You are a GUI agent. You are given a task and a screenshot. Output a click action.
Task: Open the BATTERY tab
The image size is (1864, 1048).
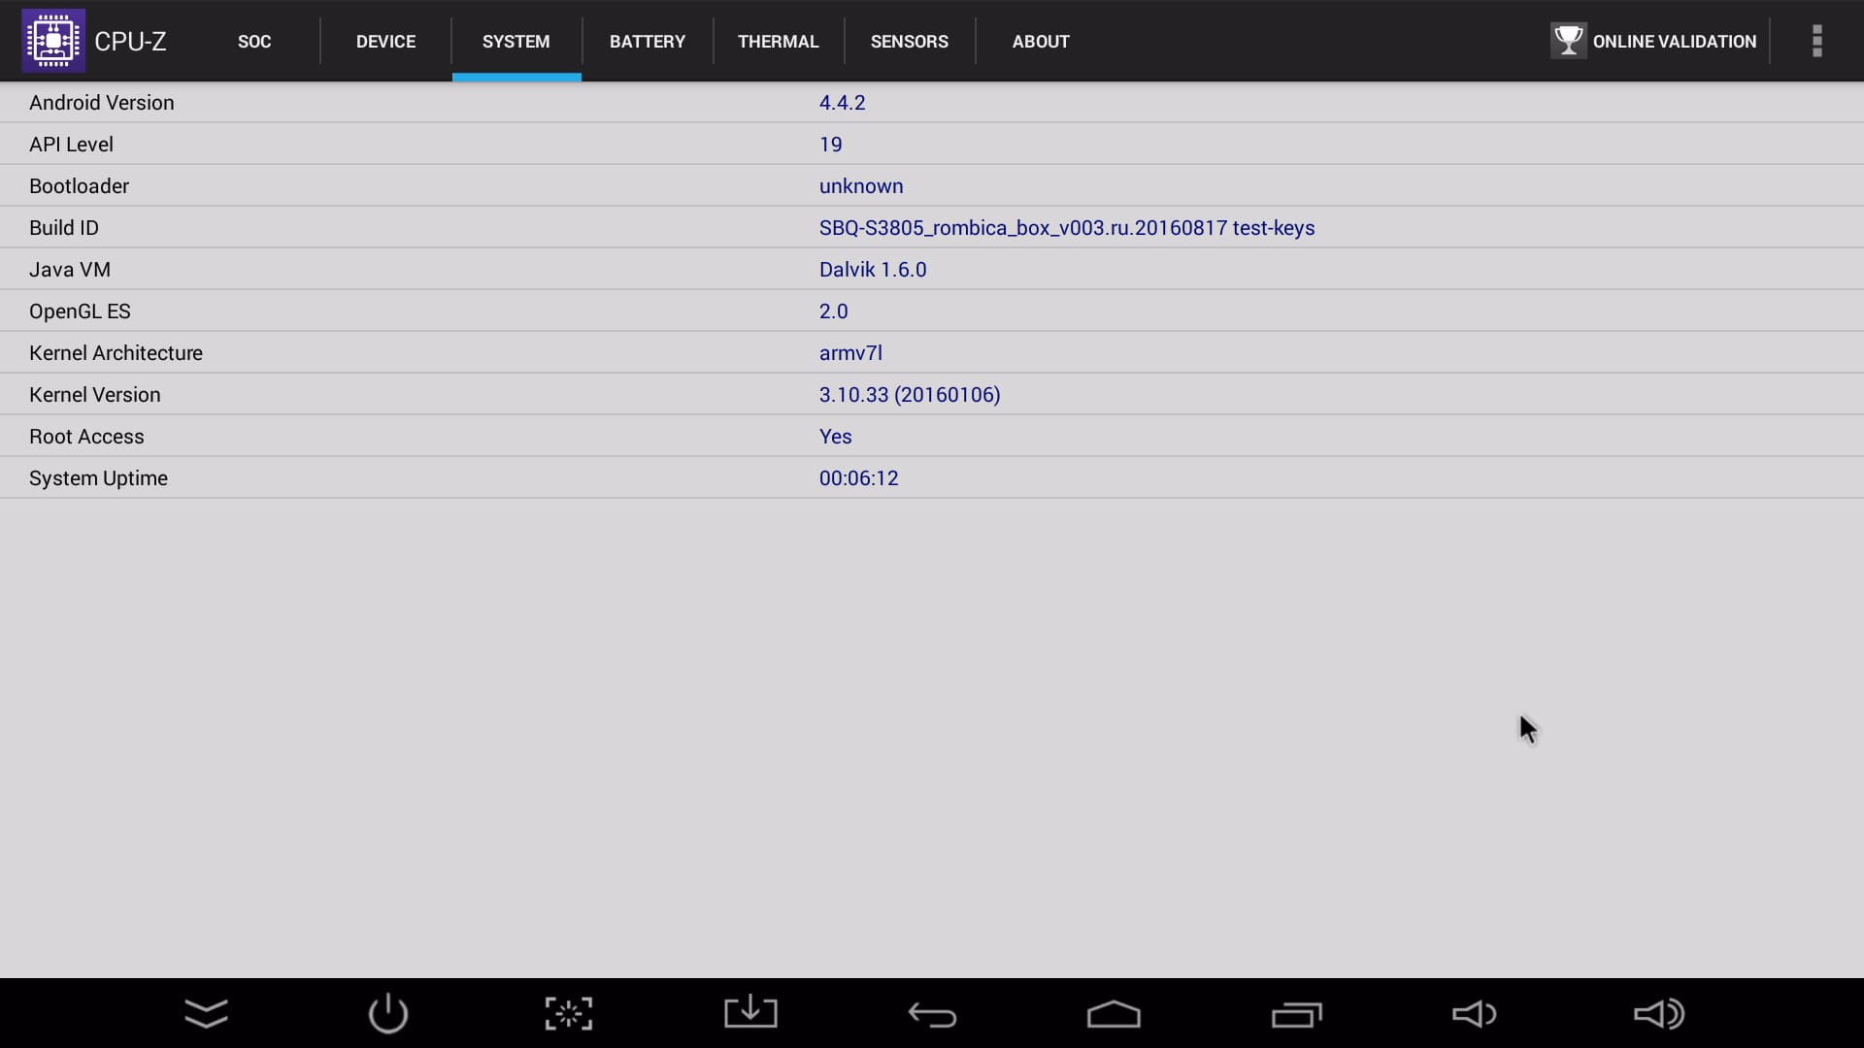point(648,42)
